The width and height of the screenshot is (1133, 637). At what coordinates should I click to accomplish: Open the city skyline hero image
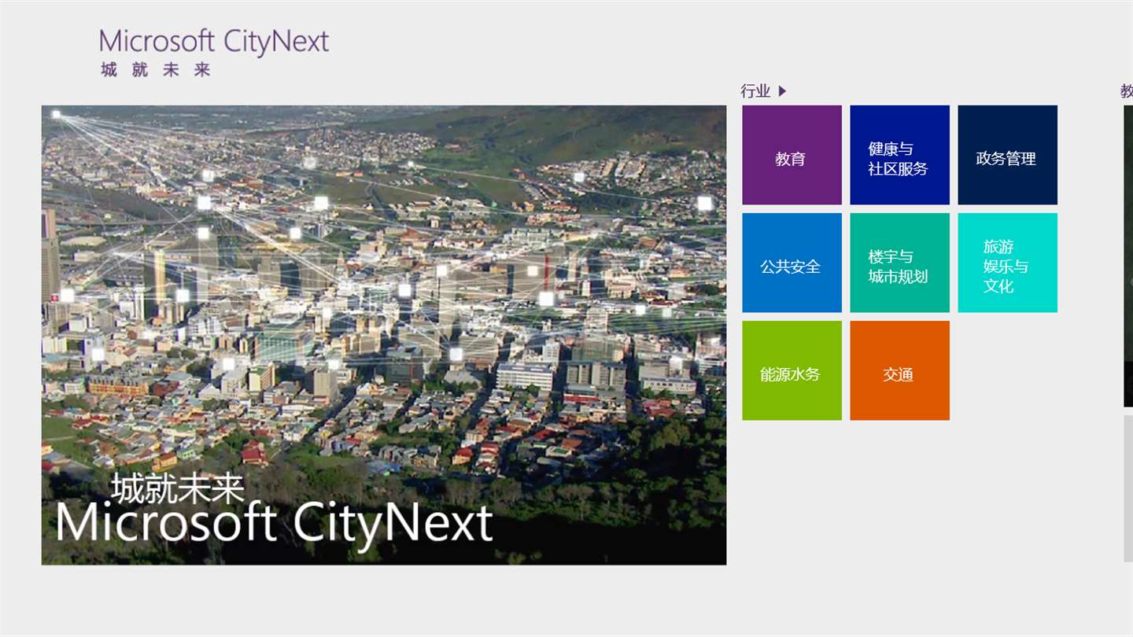tap(384, 335)
